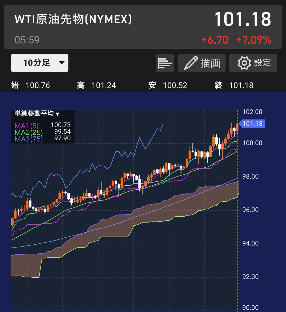Click the 100.73 MA1 value
Viewport: 286px width, 312px height.
pyautogui.click(x=61, y=125)
